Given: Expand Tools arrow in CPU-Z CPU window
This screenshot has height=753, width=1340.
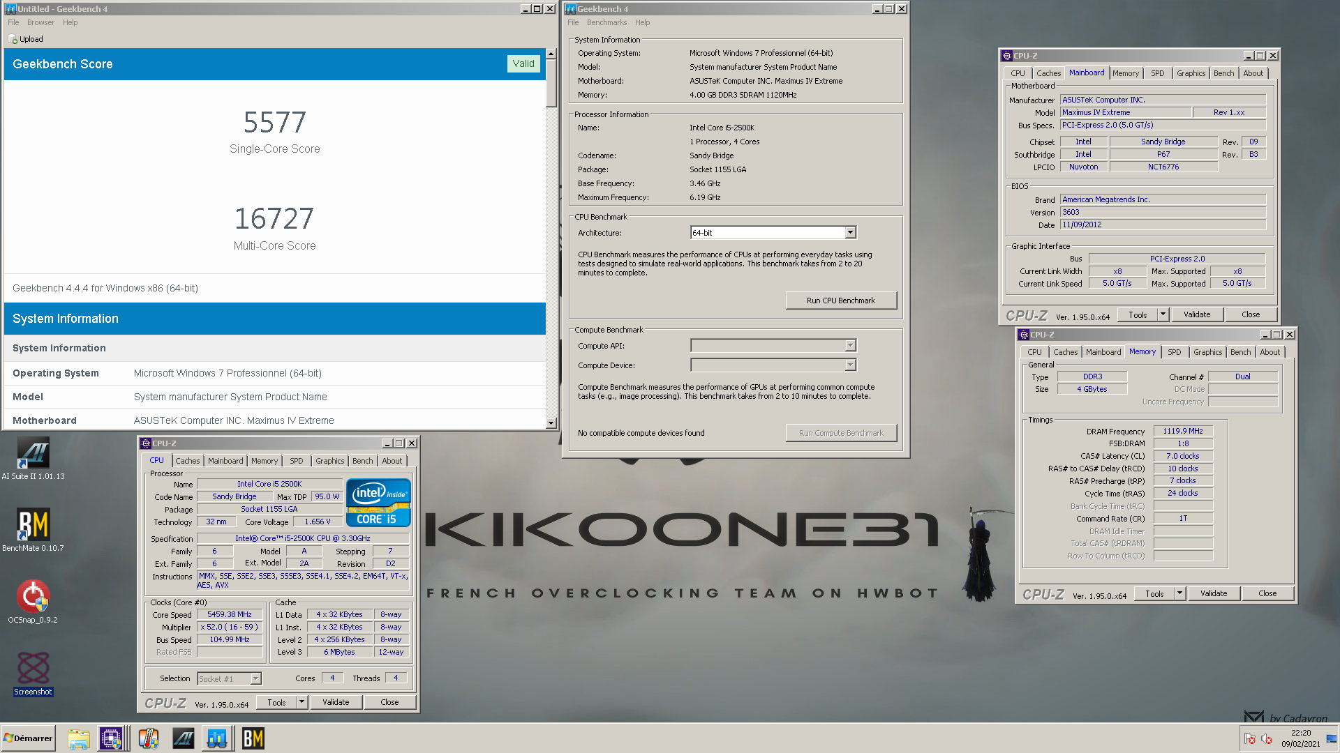Looking at the screenshot, I should [x=302, y=703].
